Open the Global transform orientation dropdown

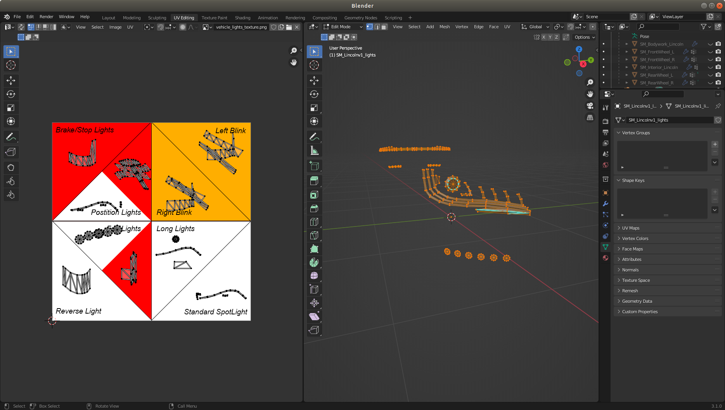(x=536, y=27)
